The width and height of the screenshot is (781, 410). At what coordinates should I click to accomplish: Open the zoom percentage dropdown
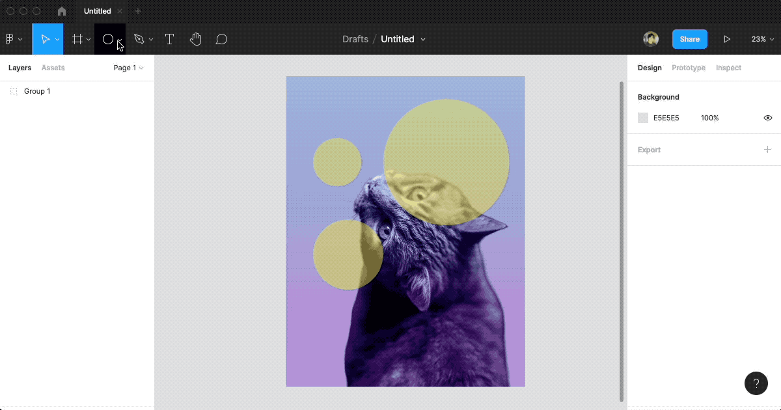[761, 39]
